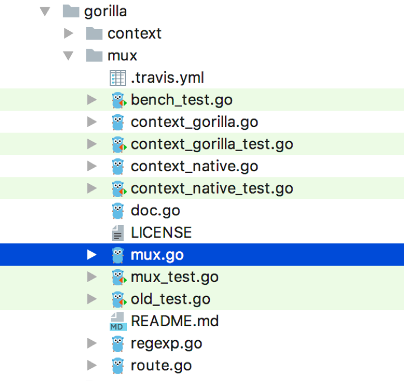Click the LICENSE text file icon

[x=118, y=233]
